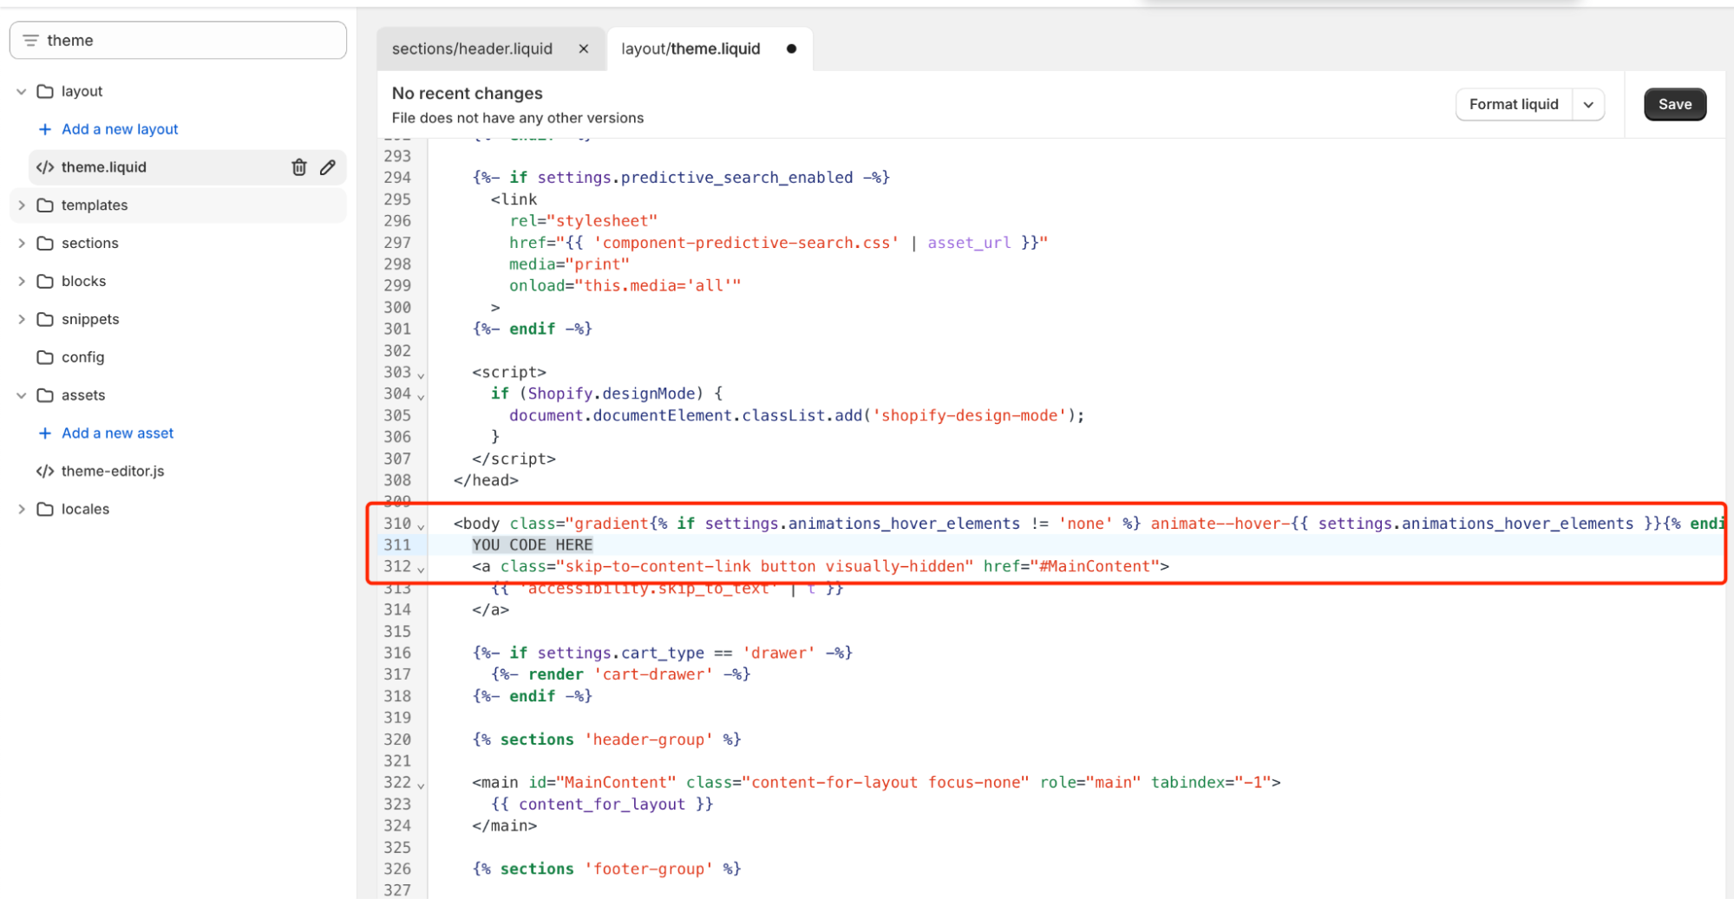Click Add a new layout link
Image resolution: width=1734 pixels, height=899 pixels.
click(x=120, y=129)
